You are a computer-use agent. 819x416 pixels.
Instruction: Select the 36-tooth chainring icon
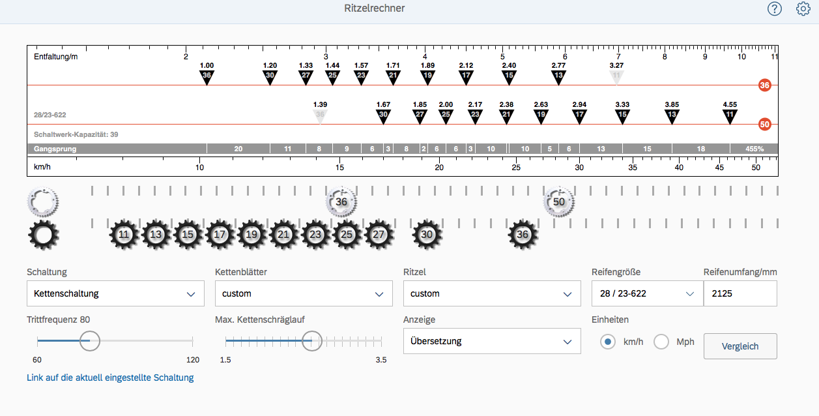[x=341, y=201]
